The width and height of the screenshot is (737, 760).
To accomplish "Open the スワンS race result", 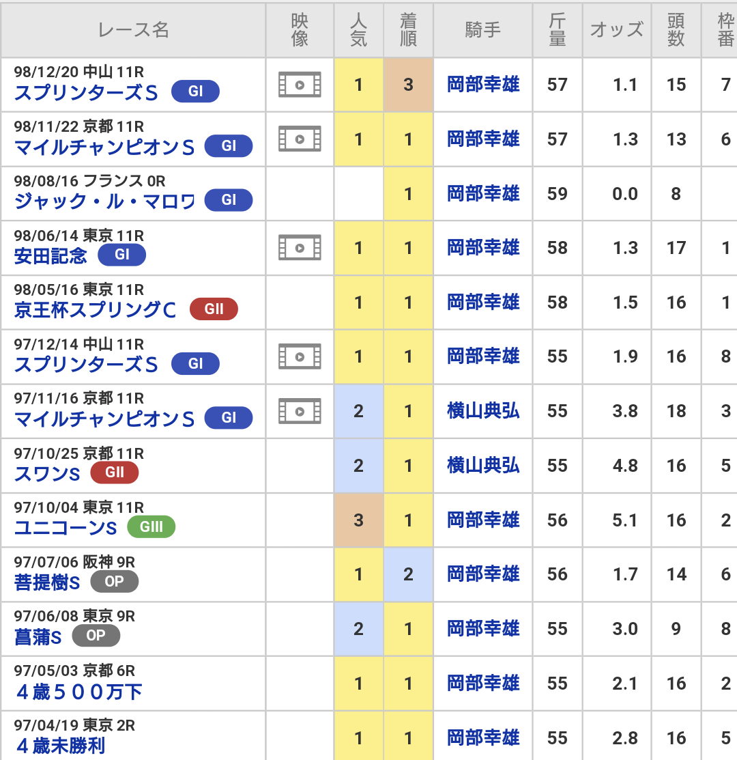I will pos(47,473).
